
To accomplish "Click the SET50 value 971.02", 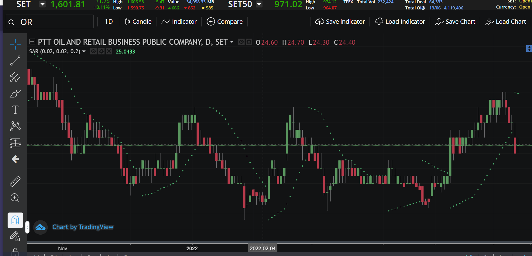I will pyautogui.click(x=288, y=4).
